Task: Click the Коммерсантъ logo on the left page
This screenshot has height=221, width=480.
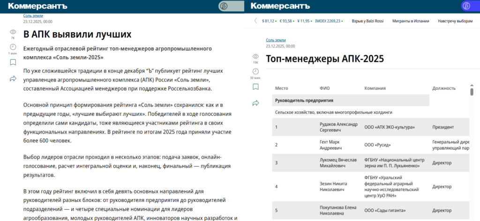Action: pyautogui.click(x=37, y=6)
